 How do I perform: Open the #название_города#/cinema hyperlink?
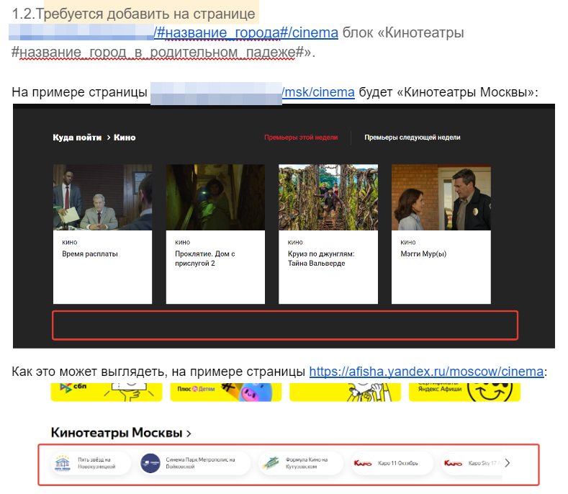(x=246, y=32)
